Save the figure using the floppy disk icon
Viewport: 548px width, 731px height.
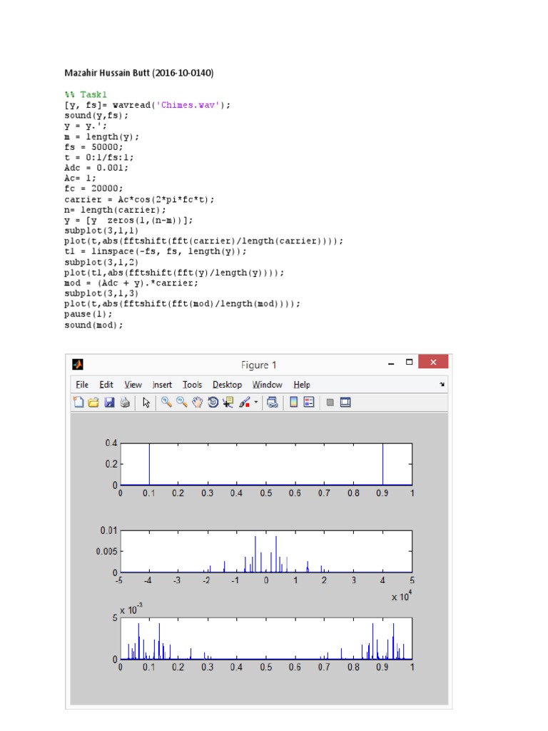click(x=109, y=403)
